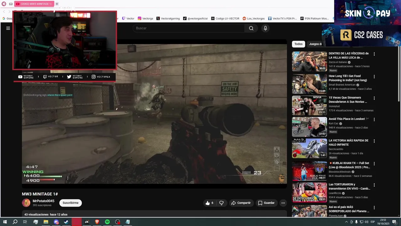Subscribe via Suscribirme button
The width and height of the screenshot is (401, 226).
pyautogui.click(x=70, y=203)
